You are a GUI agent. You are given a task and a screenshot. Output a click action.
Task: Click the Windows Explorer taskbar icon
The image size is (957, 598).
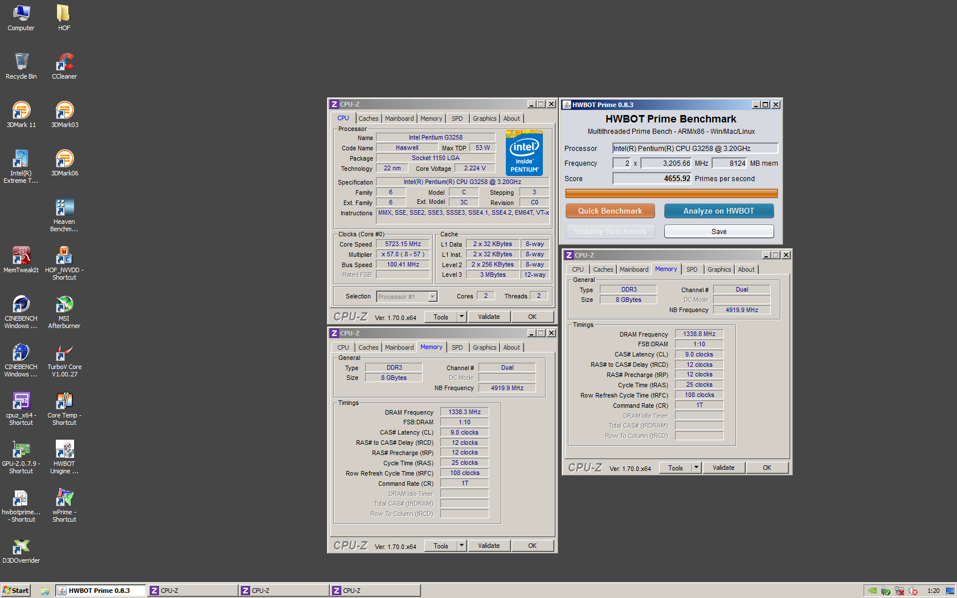pos(44,591)
